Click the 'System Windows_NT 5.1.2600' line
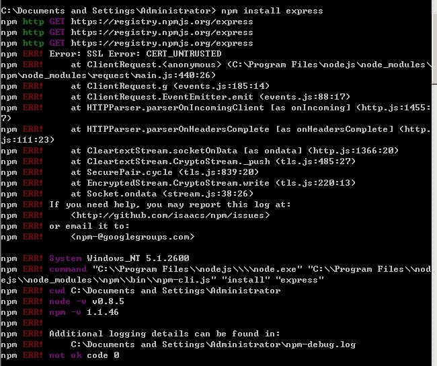437x366 pixels. pos(119,258)
